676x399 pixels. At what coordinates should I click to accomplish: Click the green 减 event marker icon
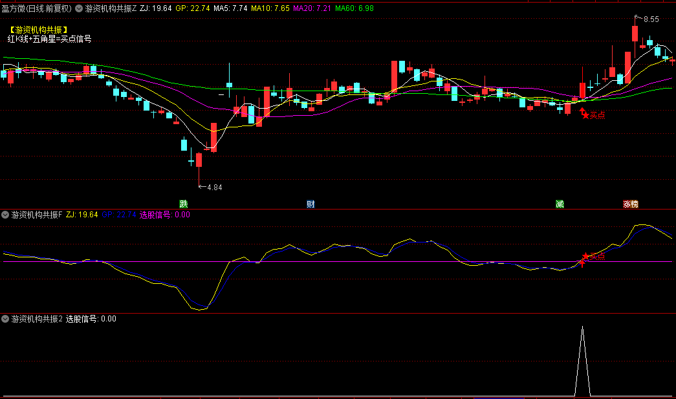tap(560, 204)
